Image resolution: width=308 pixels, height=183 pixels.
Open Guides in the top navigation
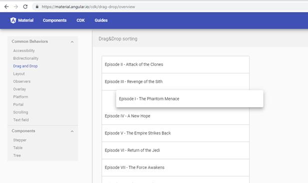(x=101, y=20)
